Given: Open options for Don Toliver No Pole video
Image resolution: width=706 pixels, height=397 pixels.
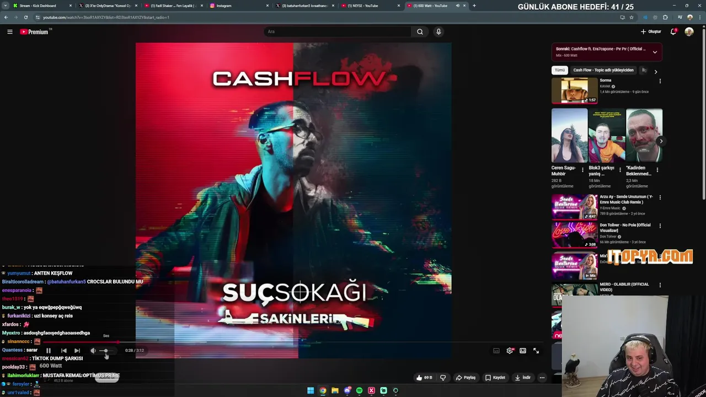Looking at the screenshot, I should coord(660,226).
